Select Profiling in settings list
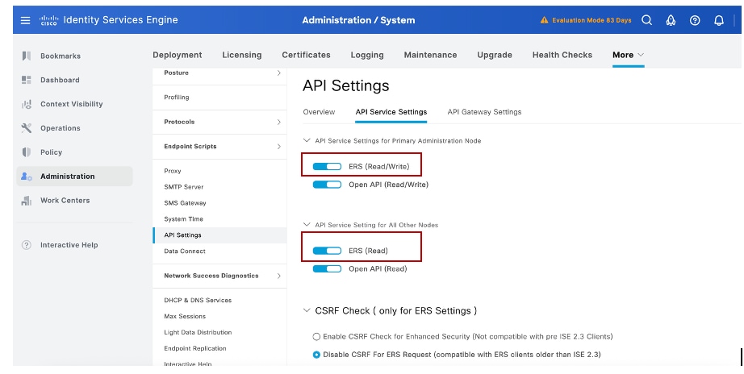 click(x=177, y=98)
